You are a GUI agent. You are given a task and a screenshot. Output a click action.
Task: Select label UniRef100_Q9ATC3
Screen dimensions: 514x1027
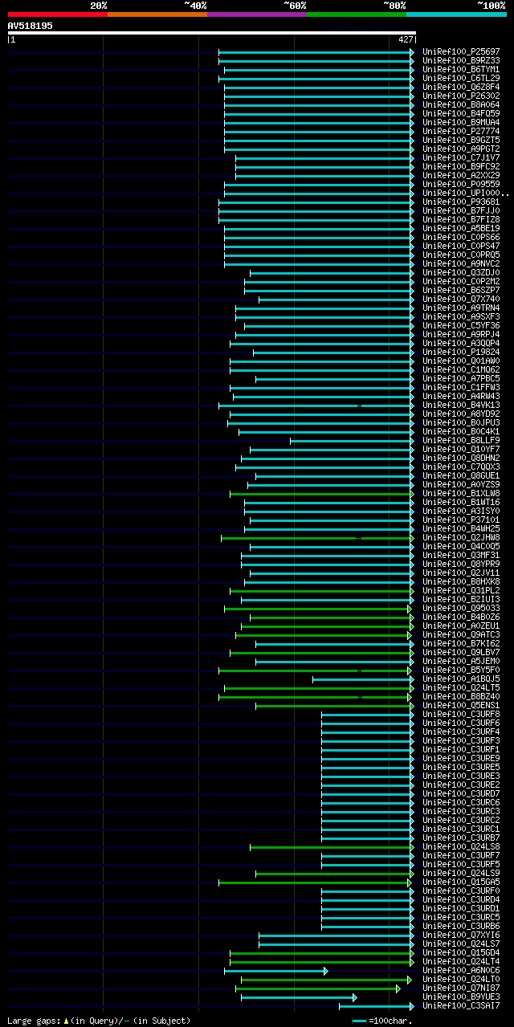(461, 634)
